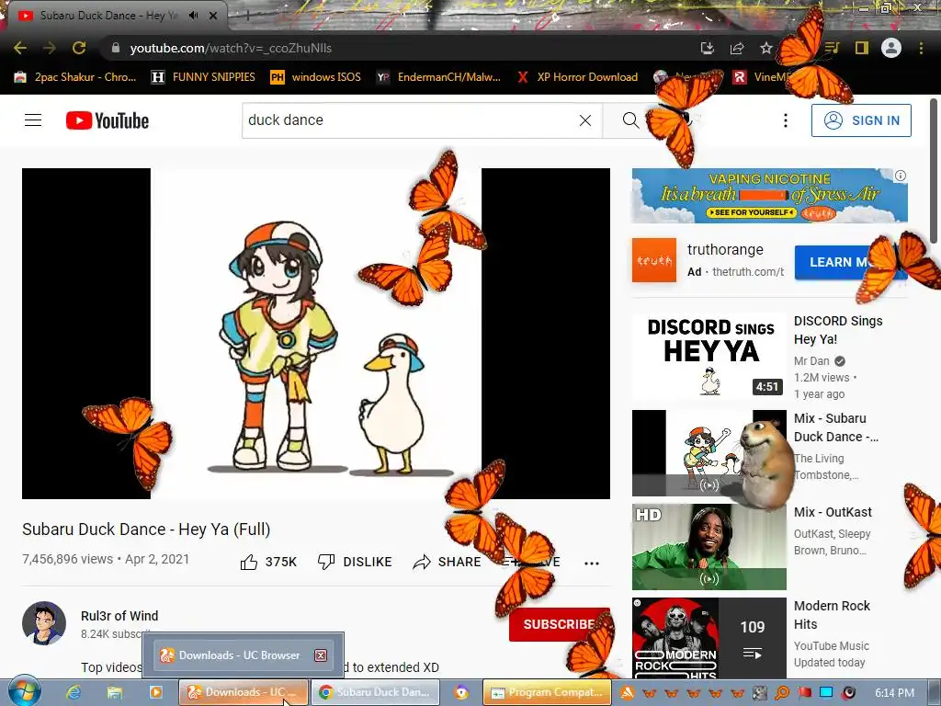Open the media controls icon in Chrome toolbar
This screenshot has width=941, height=706.
[832, 48]
